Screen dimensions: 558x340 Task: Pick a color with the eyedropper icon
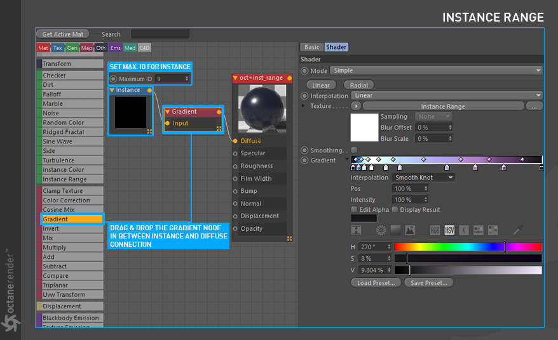(519, 230)
